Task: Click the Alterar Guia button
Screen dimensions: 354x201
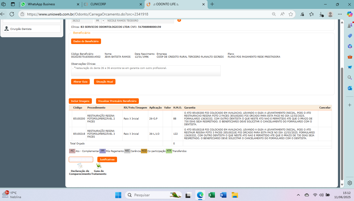Action: (x=80, y=82)
